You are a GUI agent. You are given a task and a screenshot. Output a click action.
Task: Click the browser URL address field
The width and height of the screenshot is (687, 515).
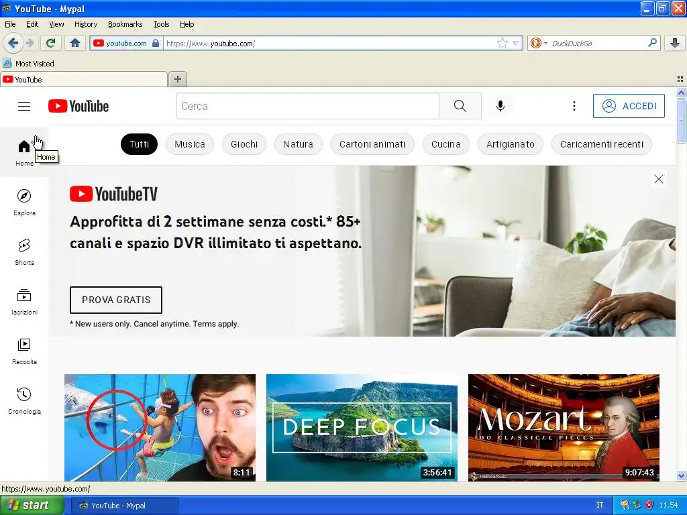331,43
